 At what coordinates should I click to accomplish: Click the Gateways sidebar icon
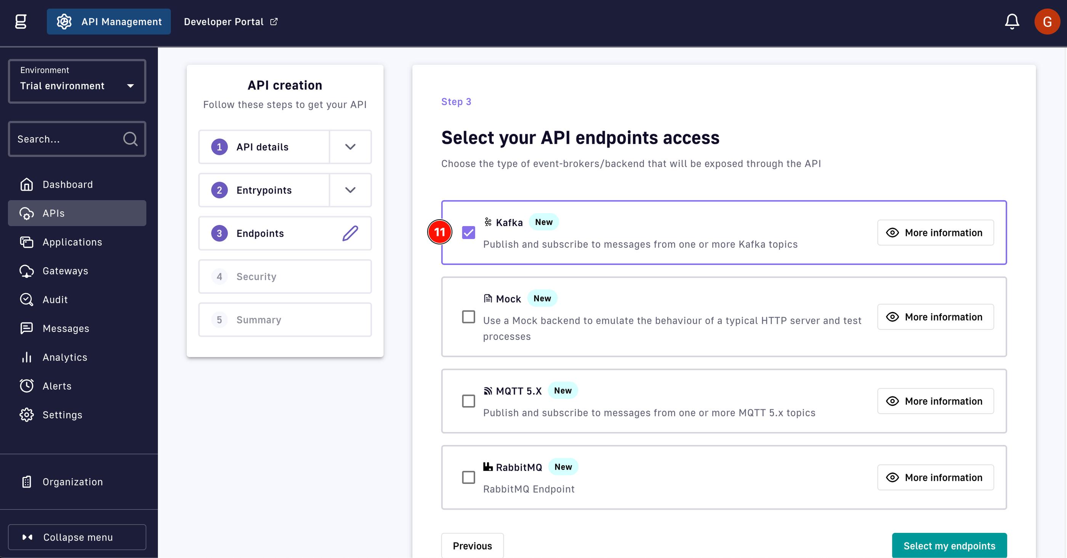click(26, 271)
